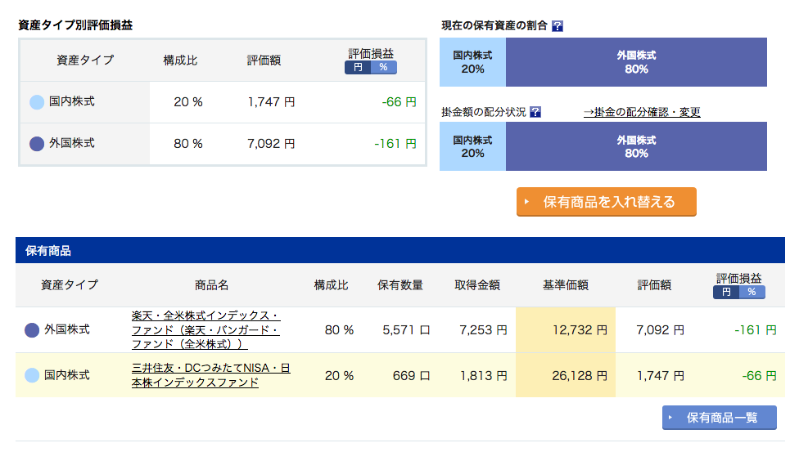The height and width of the screenshot is (452, 790).
Task: Click 資産タイプ別評価損益 heading
Action: click(x=75, y=25)
